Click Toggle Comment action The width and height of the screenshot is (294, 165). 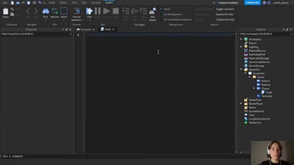[225, 9]
